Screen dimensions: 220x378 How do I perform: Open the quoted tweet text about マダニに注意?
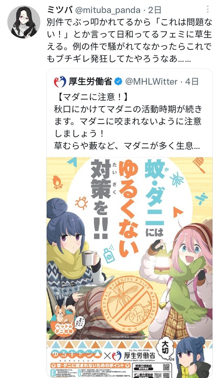[x=128, y=121]
